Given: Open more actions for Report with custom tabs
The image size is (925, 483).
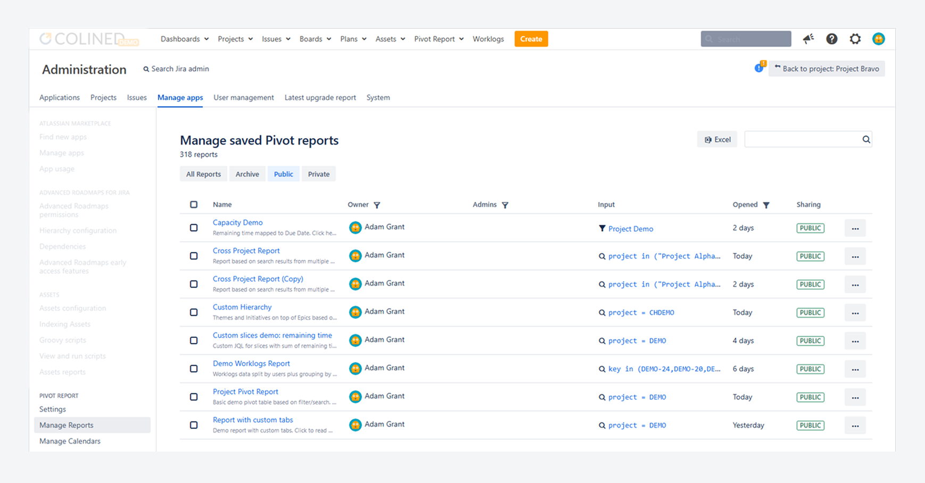Looking at the screenshot, I should click(x=855, y=426).
